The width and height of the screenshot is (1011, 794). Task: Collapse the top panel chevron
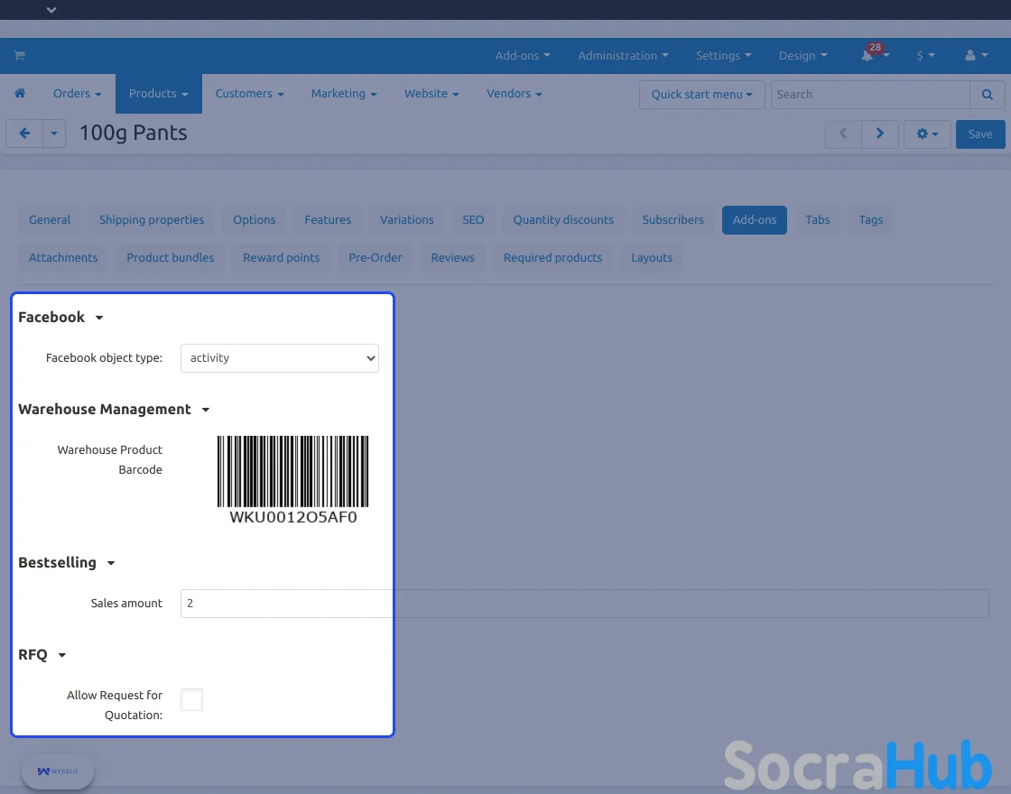(51, 10)
